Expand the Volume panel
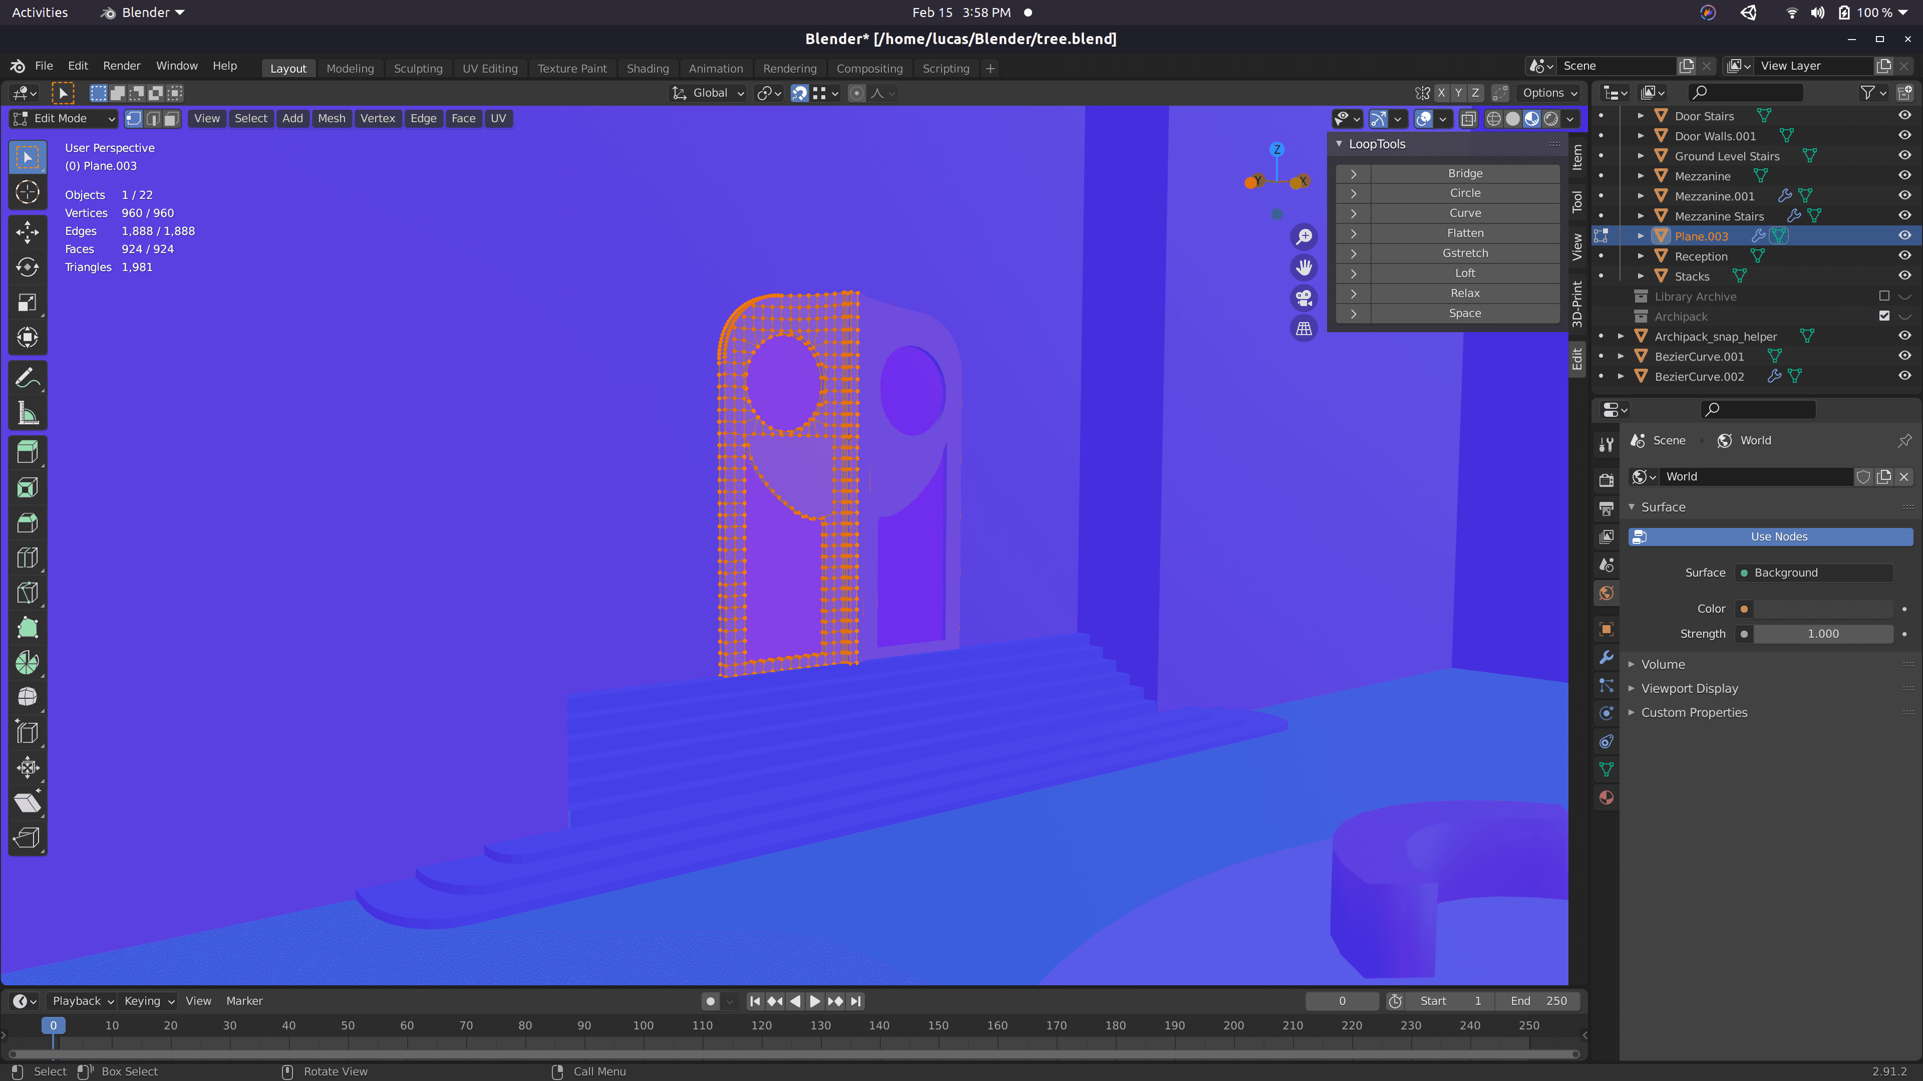Image resolution: width=1923 pixels, height=1081 pixels. [1663, 664]
